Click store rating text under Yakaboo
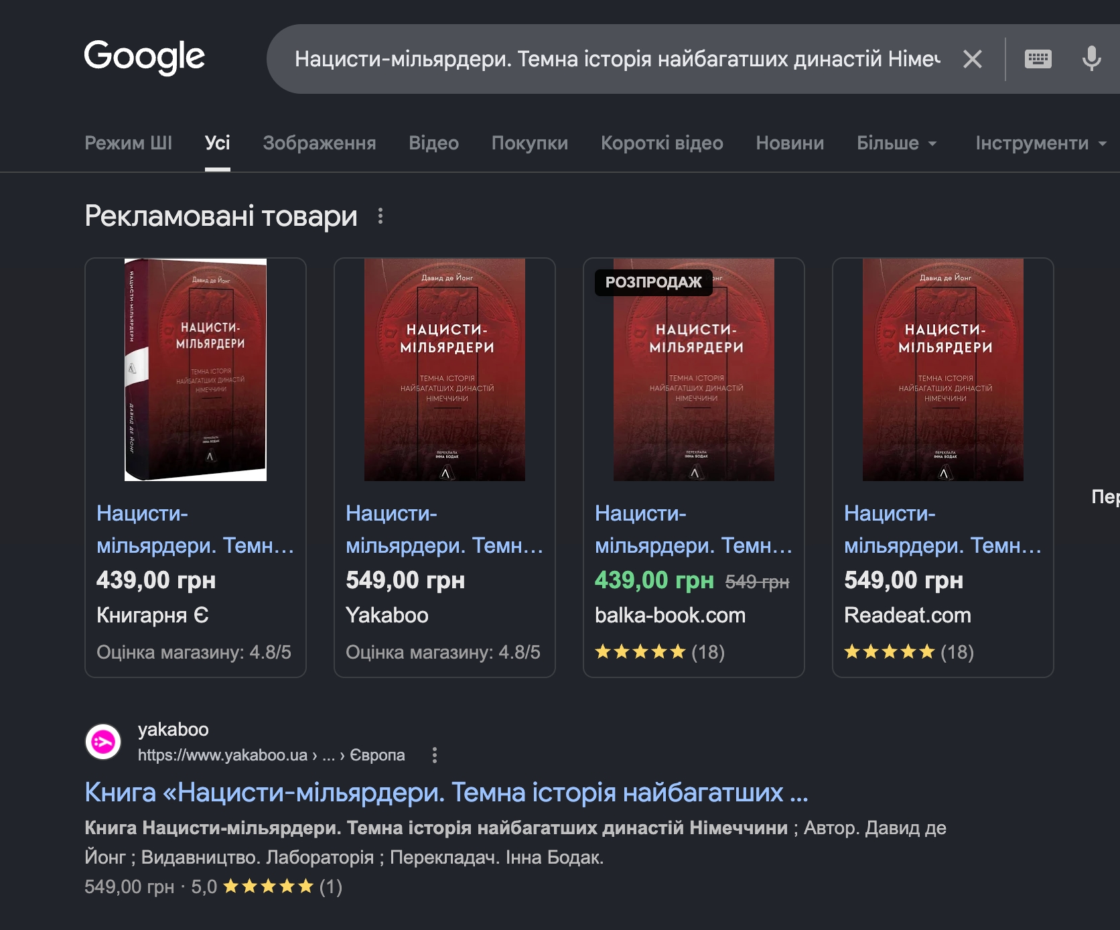This screenshot has height=930, width=1120. pos(443,652)
